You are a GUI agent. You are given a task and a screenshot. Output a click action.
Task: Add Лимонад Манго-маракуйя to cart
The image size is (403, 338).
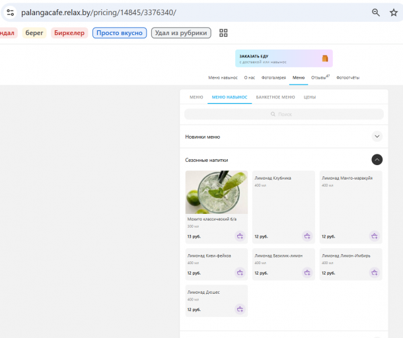click(x=375, y=236)
